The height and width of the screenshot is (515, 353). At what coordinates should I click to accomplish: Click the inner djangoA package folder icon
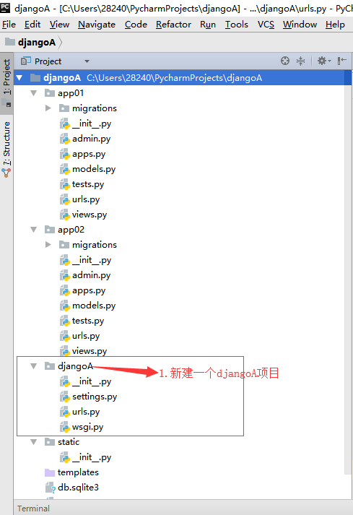(x=50, y=366)
